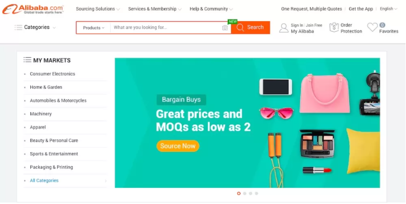Expand the Sourcing Solutions menu
Screen dimensions: 406x204
98,9
